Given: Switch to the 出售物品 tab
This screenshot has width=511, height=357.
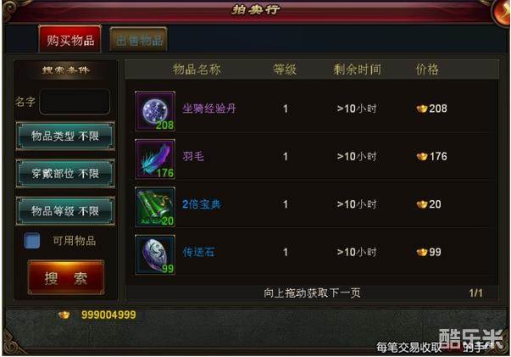Looking at the screenshot, I should point(139,40).
